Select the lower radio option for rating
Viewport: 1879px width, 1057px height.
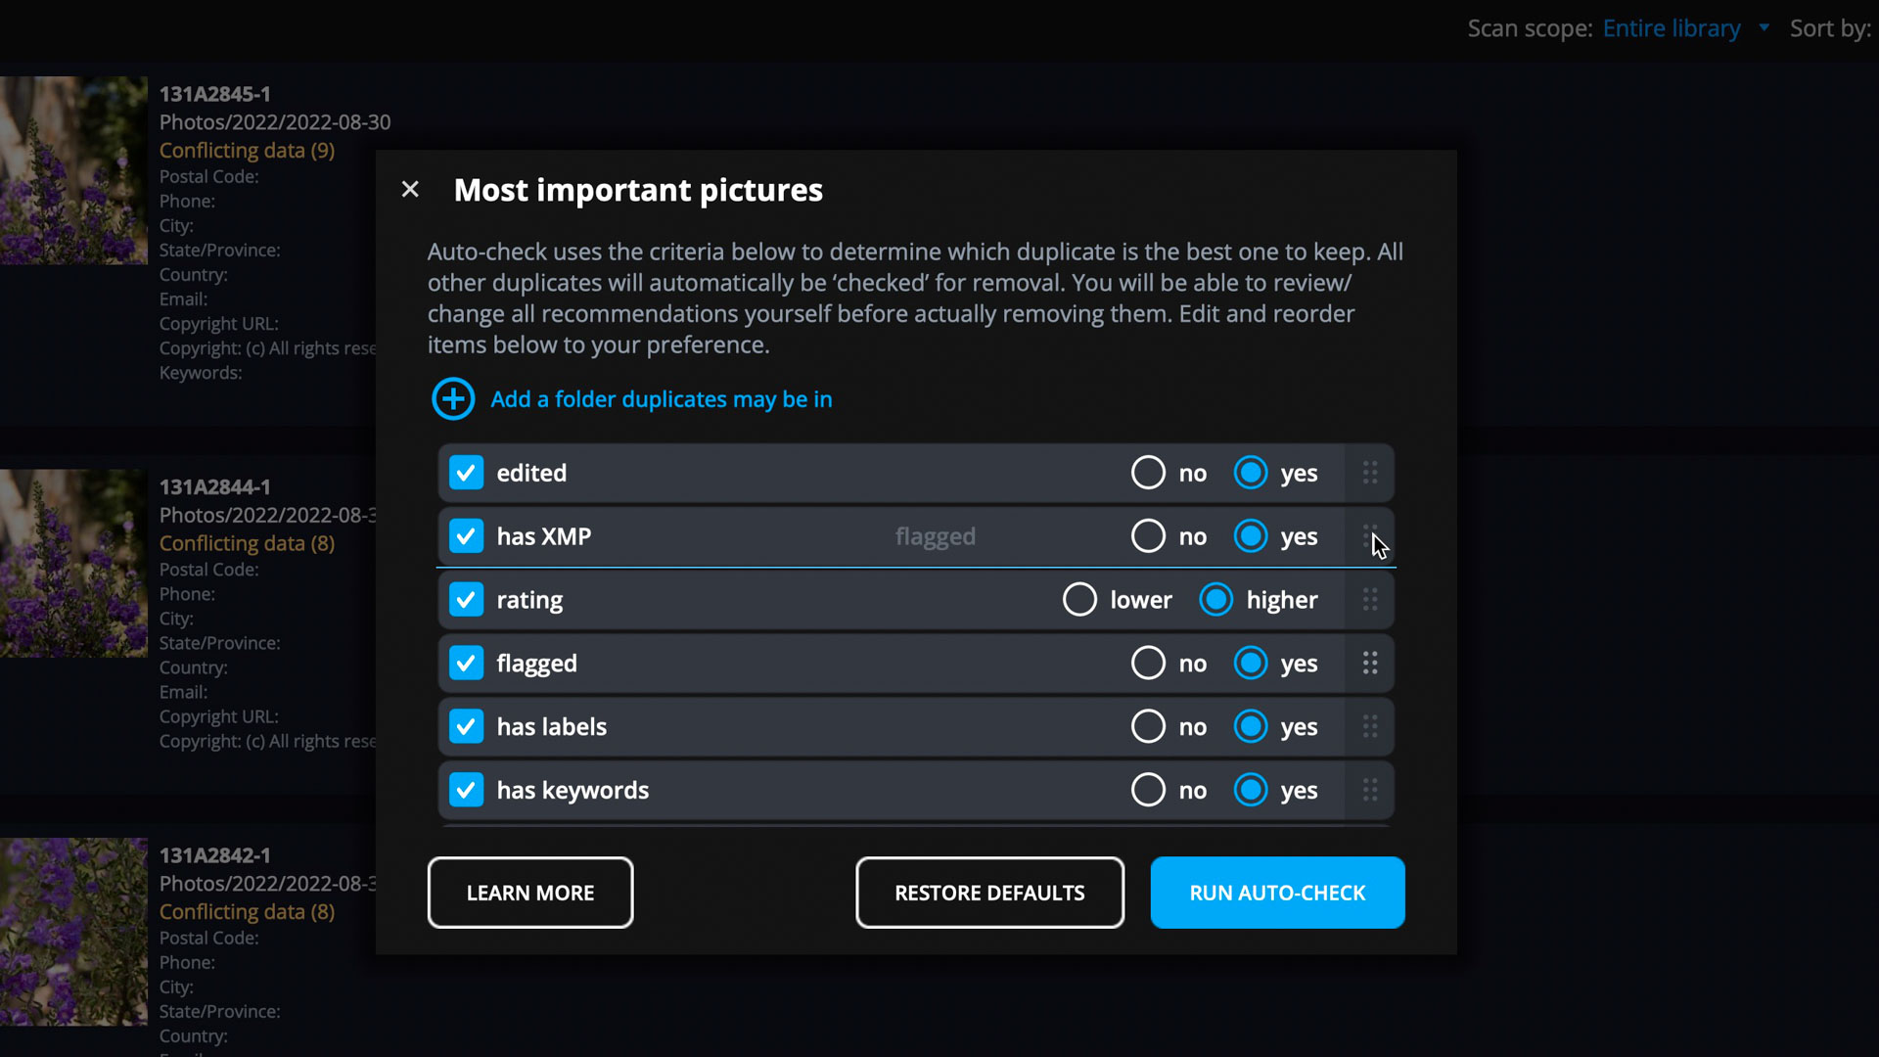pos(1079,600)
